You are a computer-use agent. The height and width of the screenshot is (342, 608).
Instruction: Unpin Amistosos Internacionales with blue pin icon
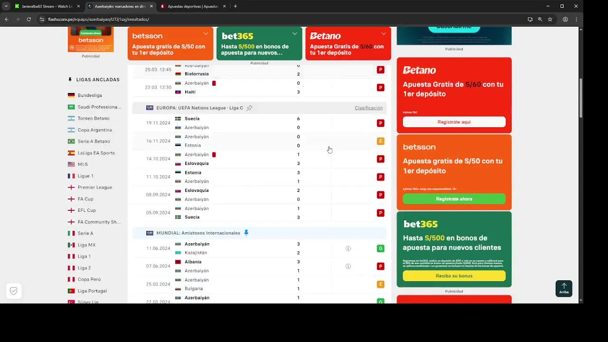pos(246,233)
